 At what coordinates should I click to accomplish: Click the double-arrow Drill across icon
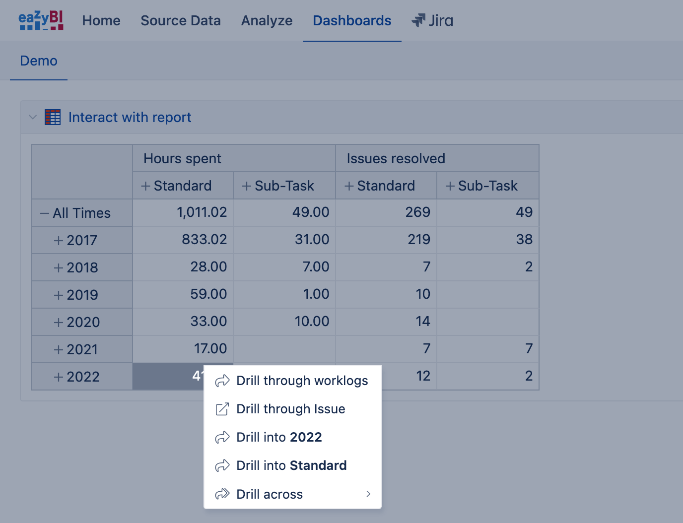click(x=222, y=494)
